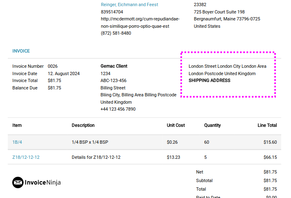
Task: Click the Unit Cost column header
Action: [176, 125]
